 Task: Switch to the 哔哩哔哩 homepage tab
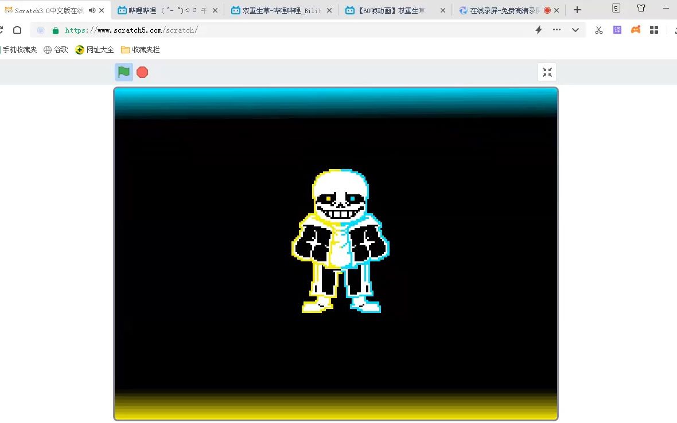click(x=162, y=10)
